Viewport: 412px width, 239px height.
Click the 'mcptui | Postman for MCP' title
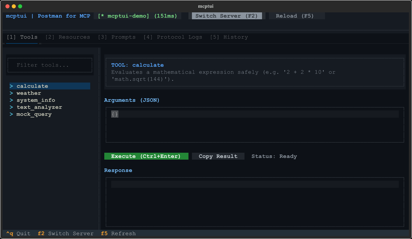pyautogui.click(x=48, y=16)
